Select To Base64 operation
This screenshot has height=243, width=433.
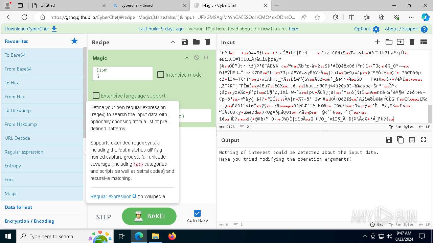42,55
